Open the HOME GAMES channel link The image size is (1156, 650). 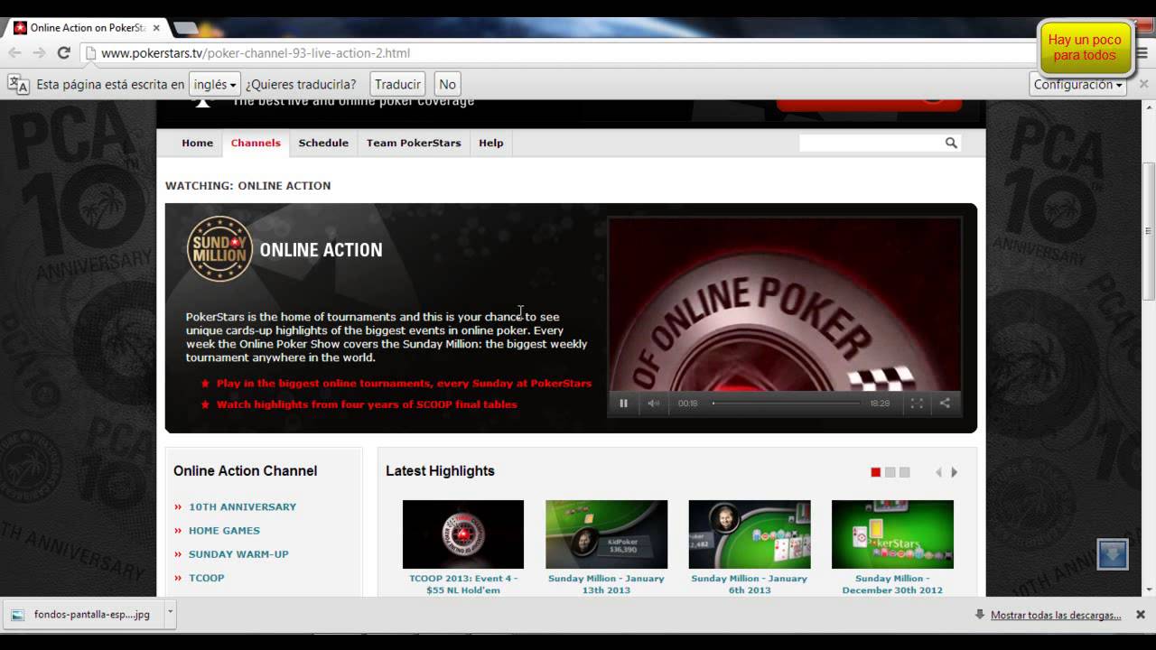[x=224, y=531]
